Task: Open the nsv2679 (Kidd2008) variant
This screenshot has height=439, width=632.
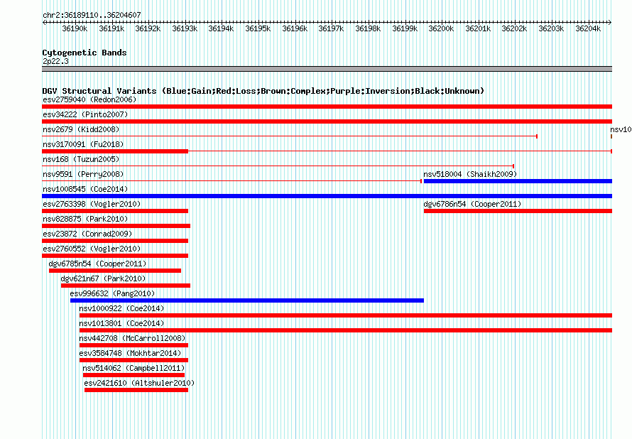Action: pyautogui.click(x=81, y=129)
